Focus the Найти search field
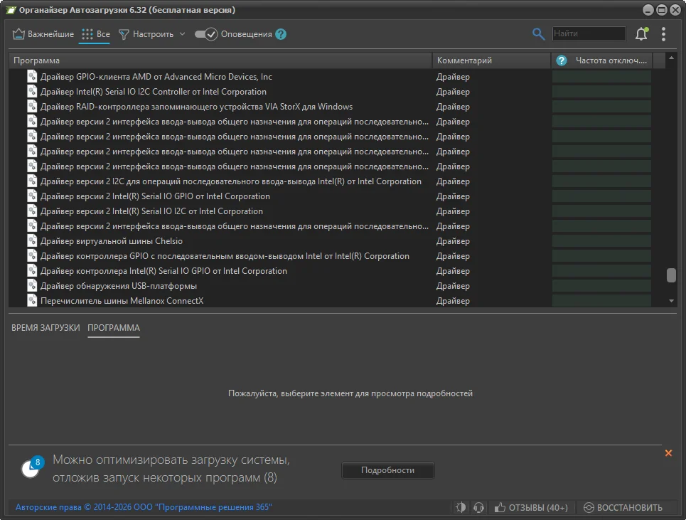This screenshot has height=520, width=686. [589, 33]
